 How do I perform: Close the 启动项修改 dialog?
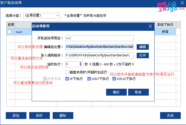(150, 26)
